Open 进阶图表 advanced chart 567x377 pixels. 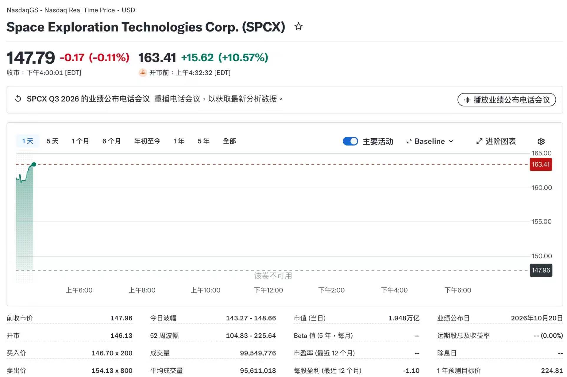[x=496, y=141]
